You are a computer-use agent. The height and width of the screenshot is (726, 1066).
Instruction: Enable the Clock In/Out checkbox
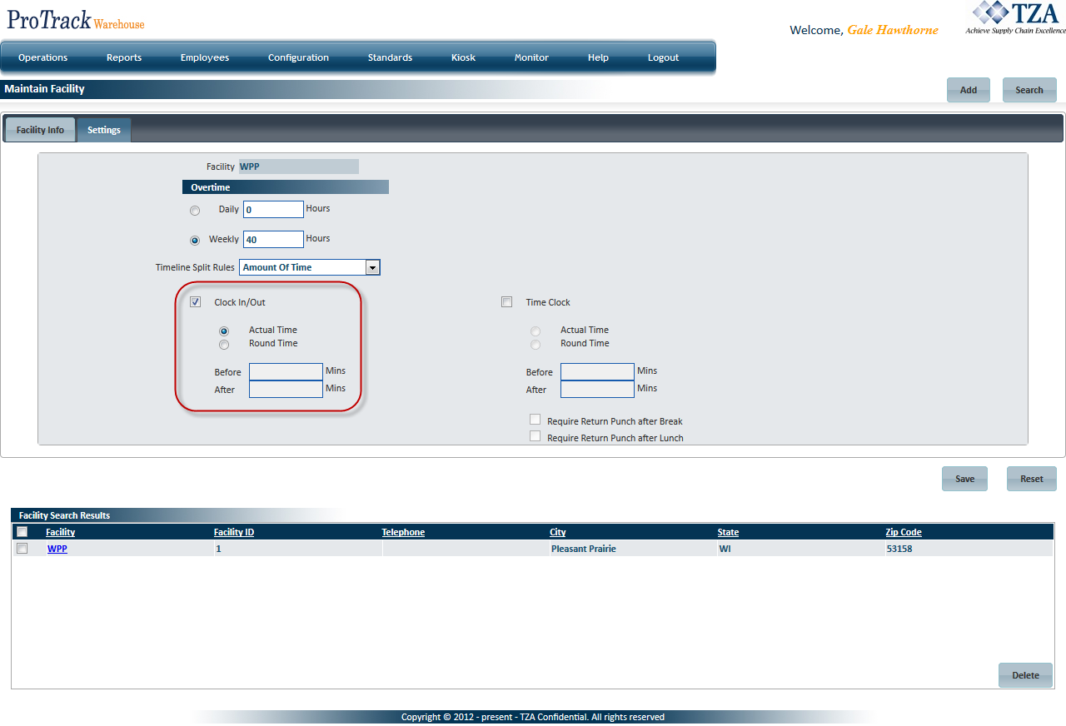[195, 302]
